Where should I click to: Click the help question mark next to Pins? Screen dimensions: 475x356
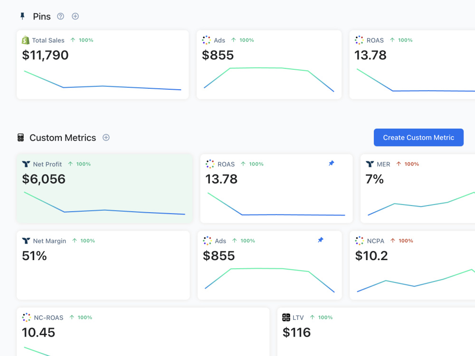coord(61,16)
